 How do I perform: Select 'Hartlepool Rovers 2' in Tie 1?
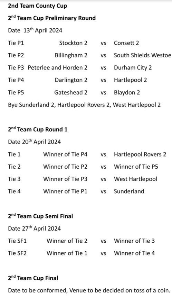tap(140, 154)
